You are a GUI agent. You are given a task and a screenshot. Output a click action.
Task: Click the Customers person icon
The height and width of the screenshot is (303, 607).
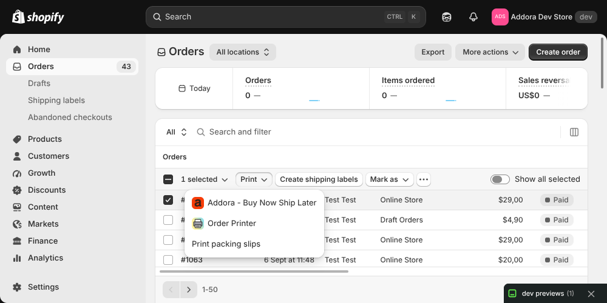coord(17,156)
